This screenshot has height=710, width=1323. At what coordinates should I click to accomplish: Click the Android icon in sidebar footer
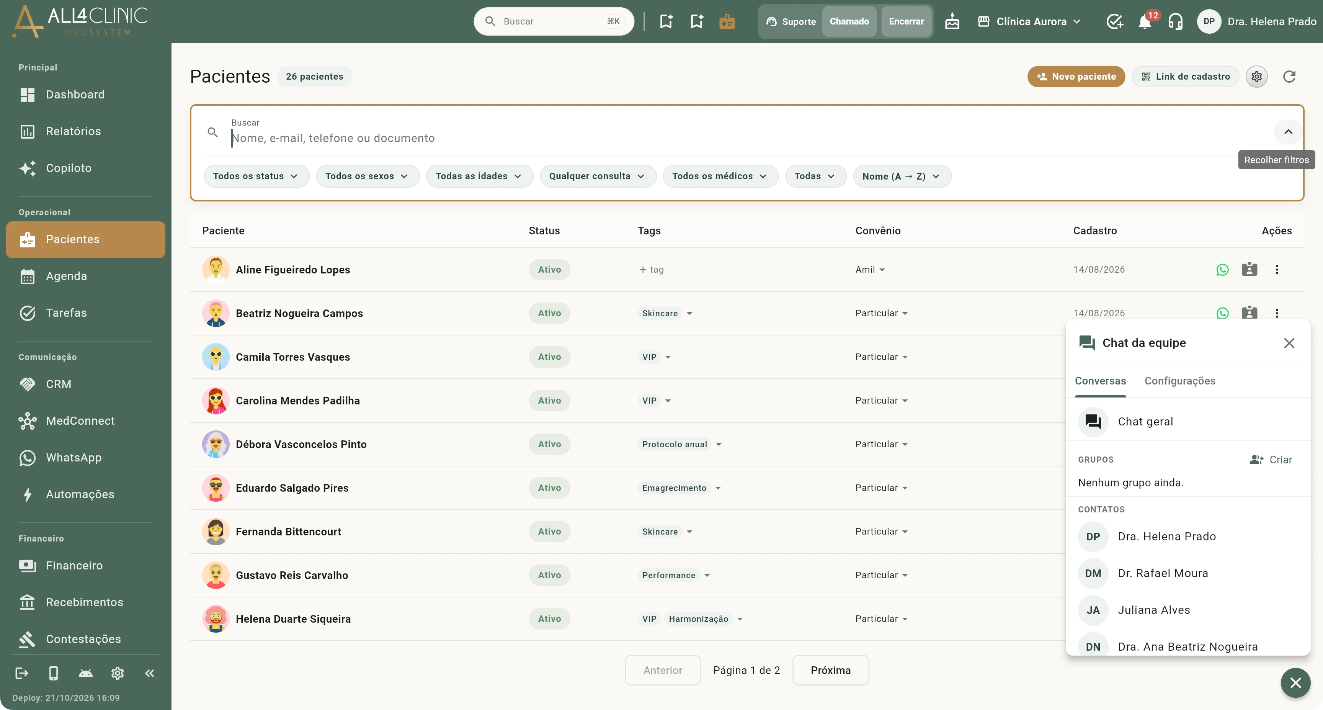(x=86, y=673)
